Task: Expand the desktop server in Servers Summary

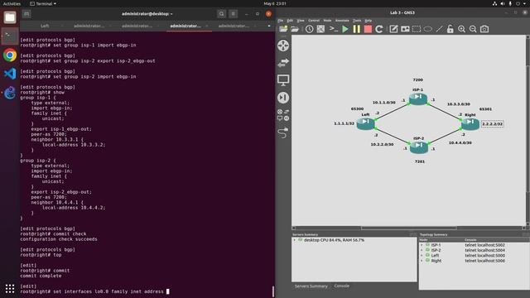Action: click(295, 240)
